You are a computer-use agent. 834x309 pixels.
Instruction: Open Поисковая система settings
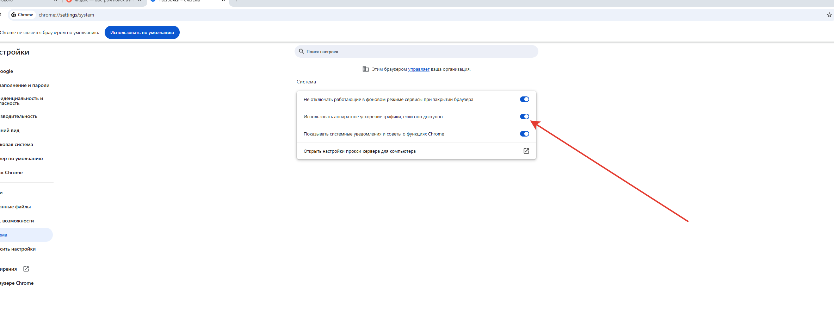[17, 144]
